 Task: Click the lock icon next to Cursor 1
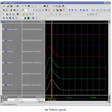coord(3,100)
